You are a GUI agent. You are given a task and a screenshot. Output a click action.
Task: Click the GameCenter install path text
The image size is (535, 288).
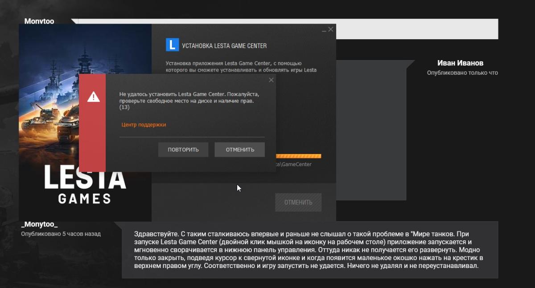click(293, 164)
